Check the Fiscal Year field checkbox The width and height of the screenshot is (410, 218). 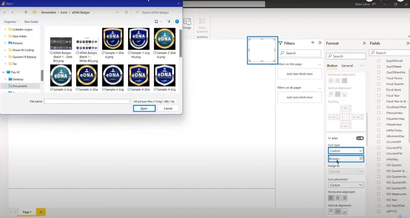(379, 96)
